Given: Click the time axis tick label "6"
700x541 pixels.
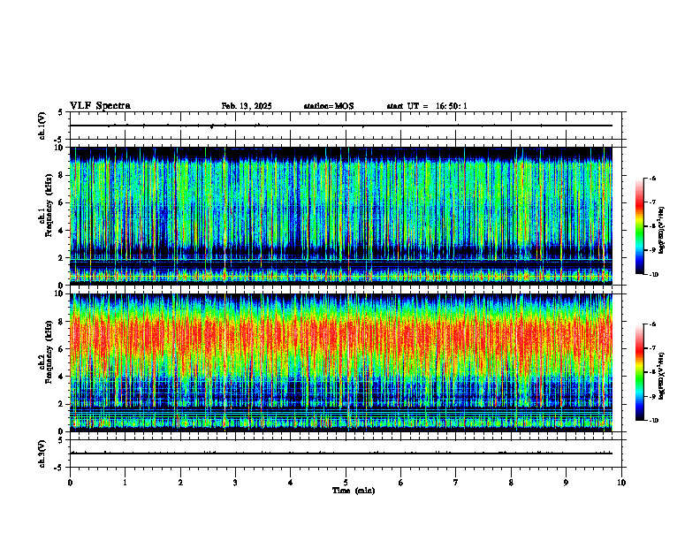Looking at the screenshot, I should (x=401, y=483).
